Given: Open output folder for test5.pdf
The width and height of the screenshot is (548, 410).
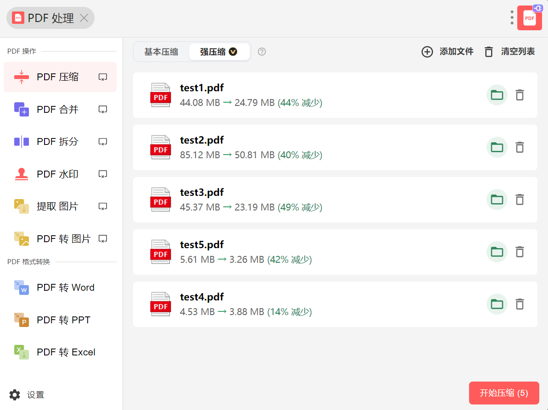Looking at the screenshot, I should tap(497, 252).
